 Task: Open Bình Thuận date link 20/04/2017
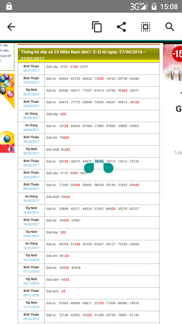tap(31, 142)
